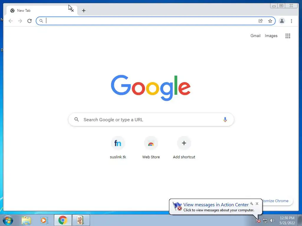Click the Customize Chrome button

(x=277, y=201)
